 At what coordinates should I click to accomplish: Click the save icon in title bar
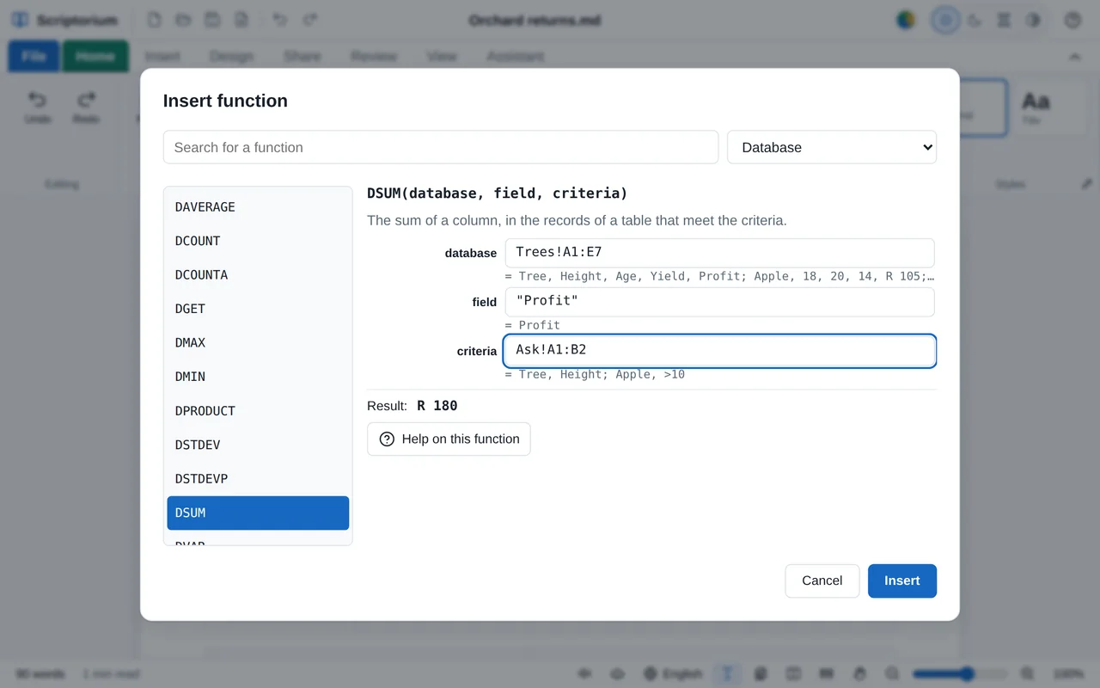pos(212,20)
